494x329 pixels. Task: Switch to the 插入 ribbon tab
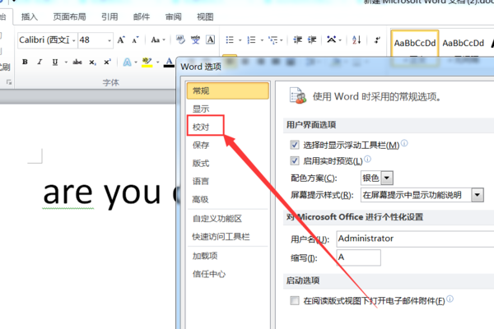(30, 16)
